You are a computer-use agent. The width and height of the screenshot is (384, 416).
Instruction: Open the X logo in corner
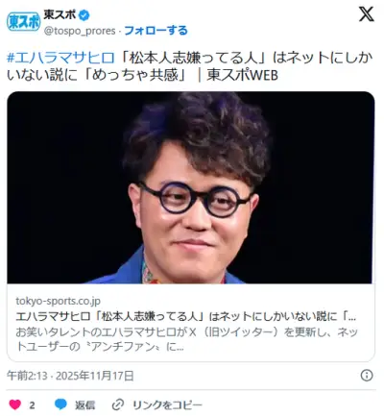[366, 14]
